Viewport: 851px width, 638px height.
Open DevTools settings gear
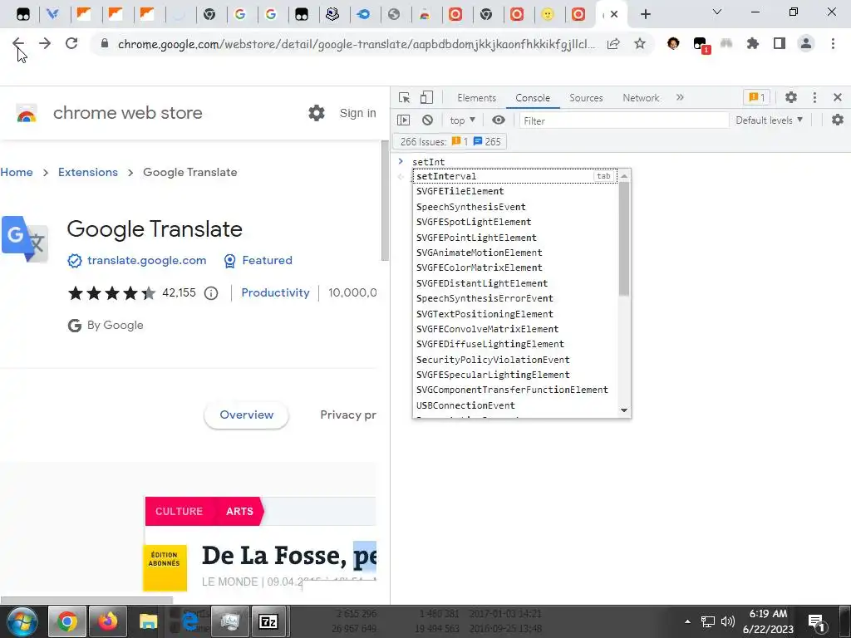(x=791, y=98)
